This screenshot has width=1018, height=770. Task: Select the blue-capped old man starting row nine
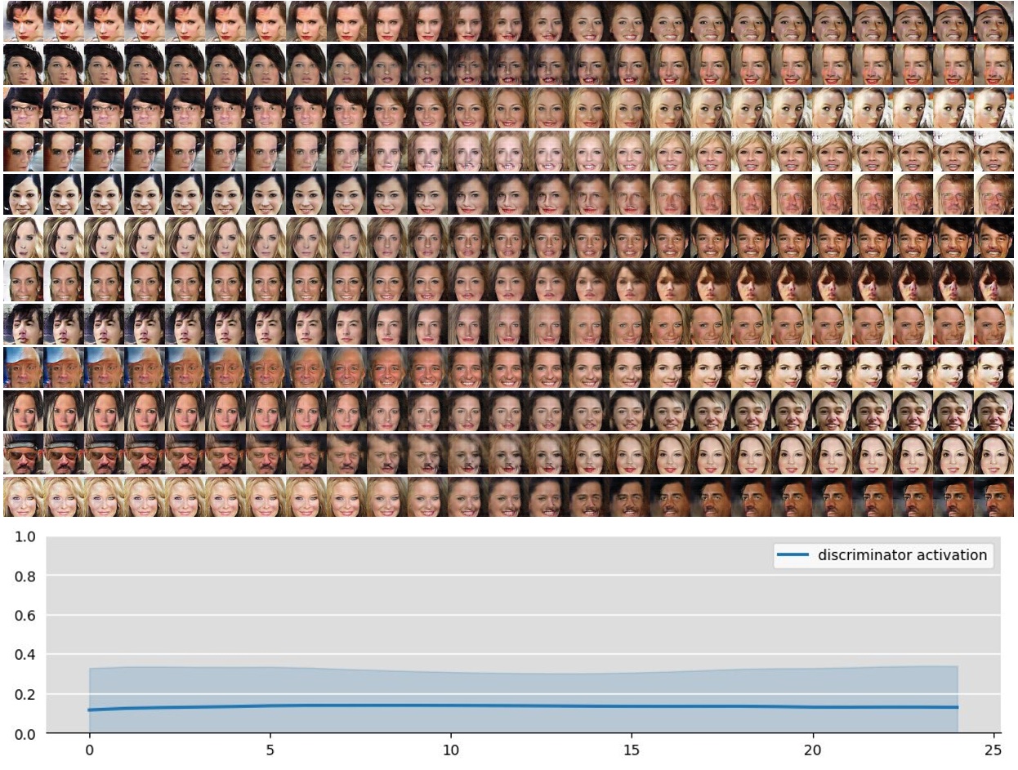[x=23, y=367]
